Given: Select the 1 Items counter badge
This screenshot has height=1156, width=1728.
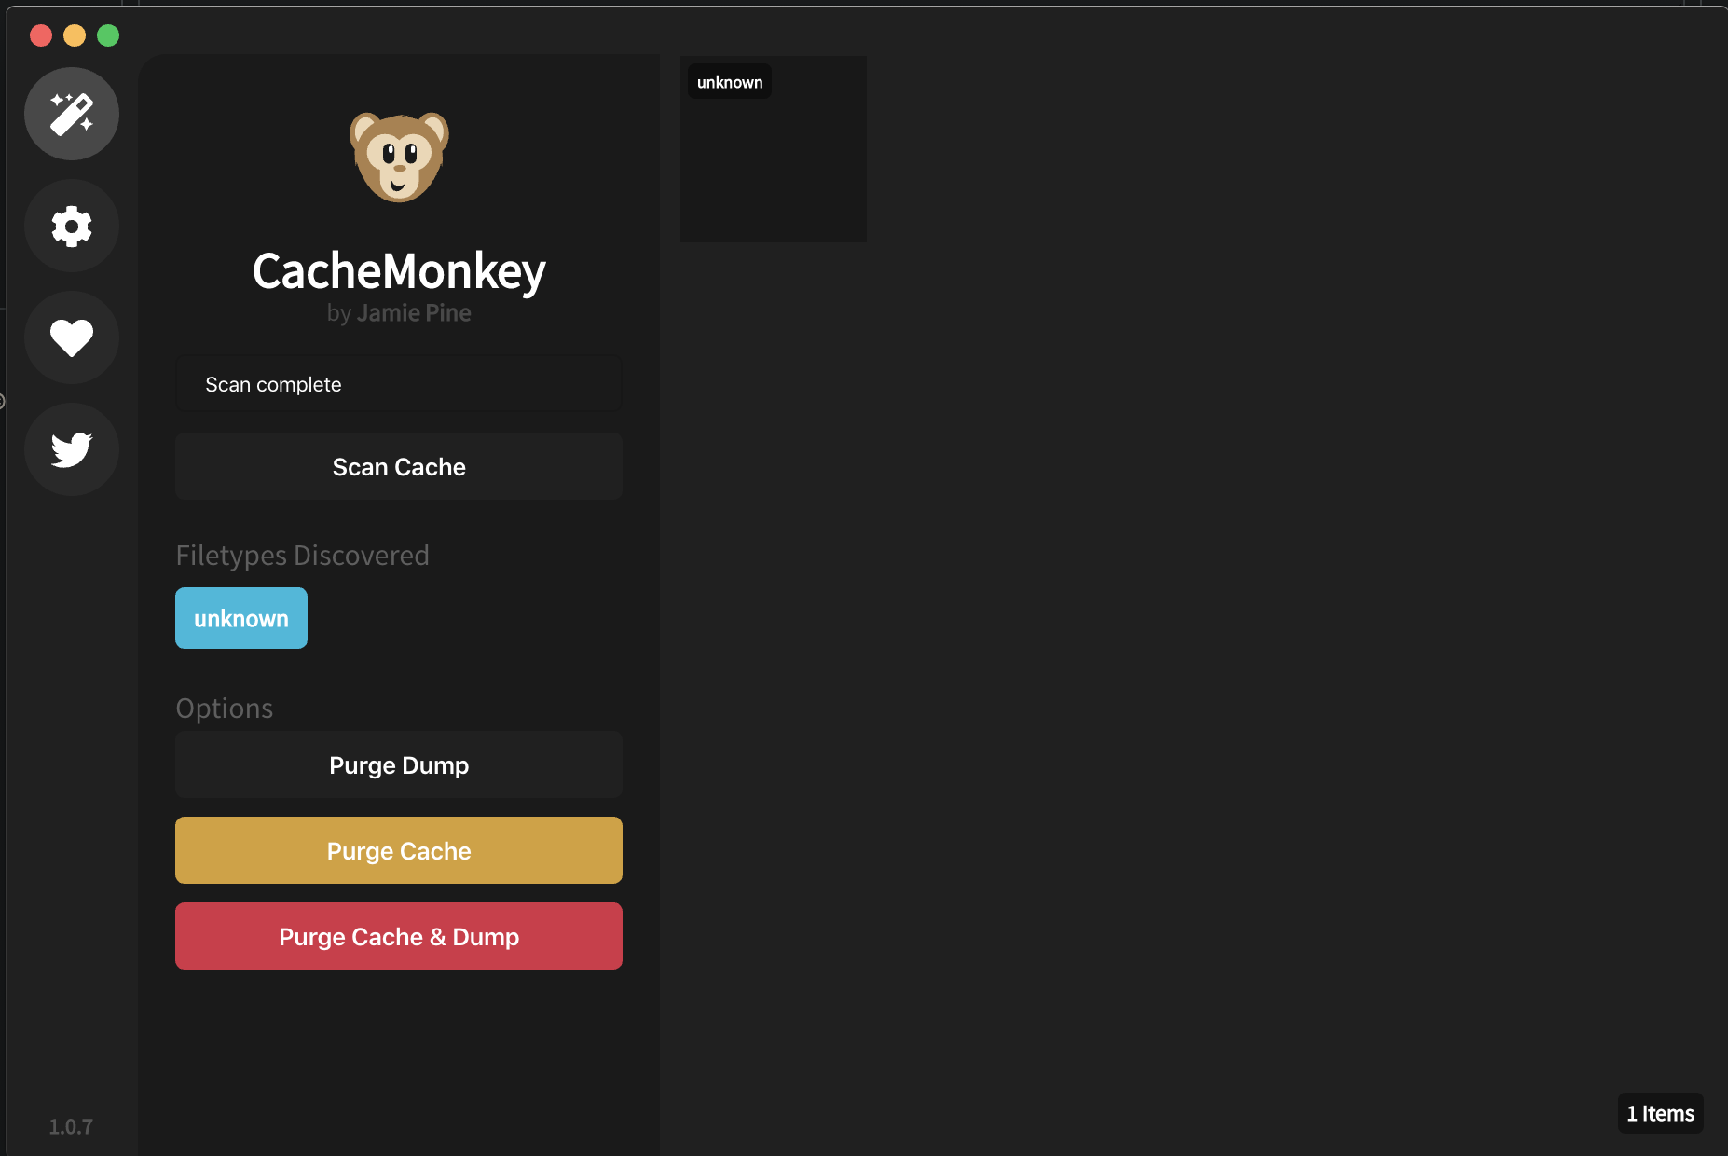Looking at the screenshot, I should pyautogui.click(x=1660, y=1112).
